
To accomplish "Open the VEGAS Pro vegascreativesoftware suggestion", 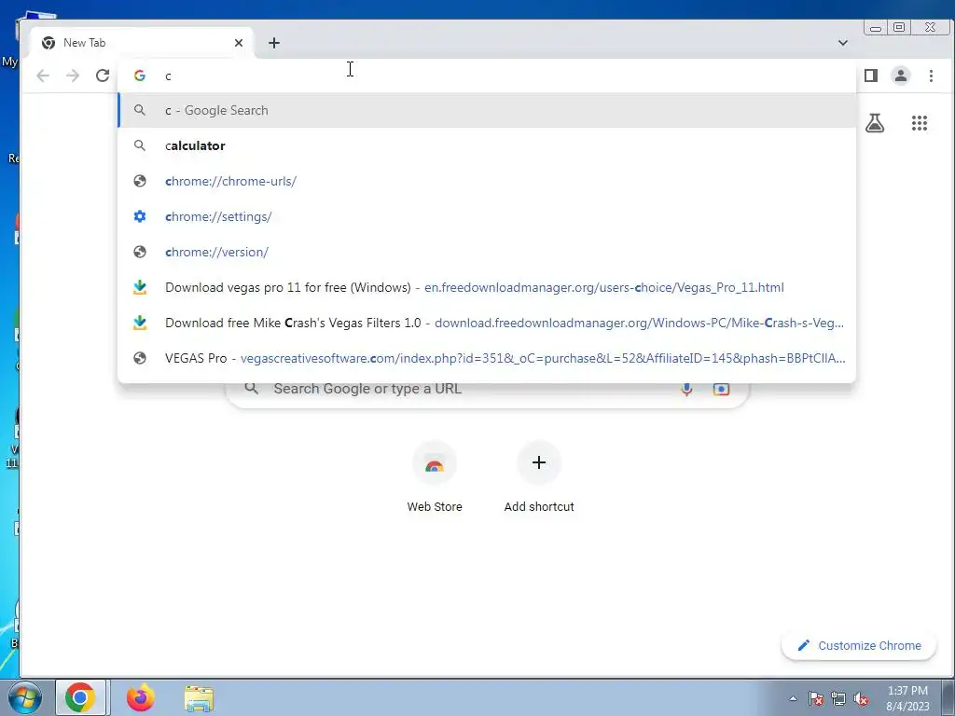I will (x=487, y=357).
